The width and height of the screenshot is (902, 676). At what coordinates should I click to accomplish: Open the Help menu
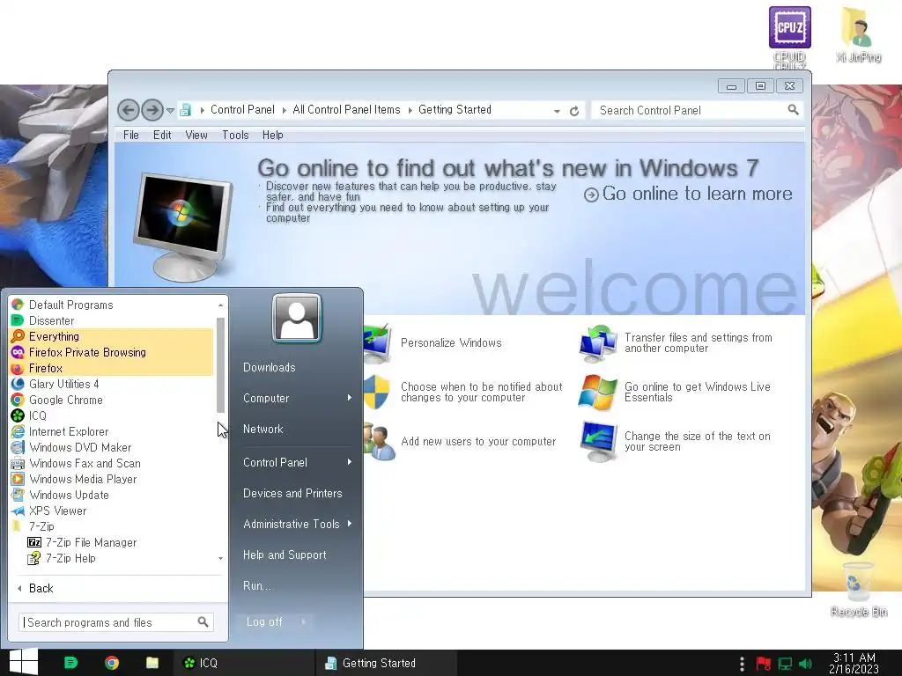[273, 135]
